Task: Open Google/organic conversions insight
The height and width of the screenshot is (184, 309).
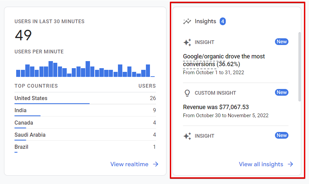Action: click(224, 60)
